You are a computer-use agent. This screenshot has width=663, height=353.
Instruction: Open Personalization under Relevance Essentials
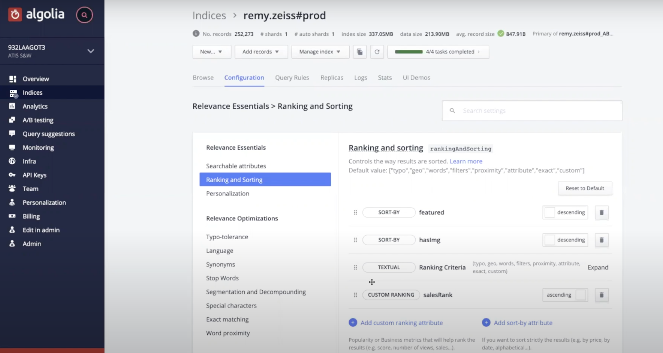click(x=228, y=194)
